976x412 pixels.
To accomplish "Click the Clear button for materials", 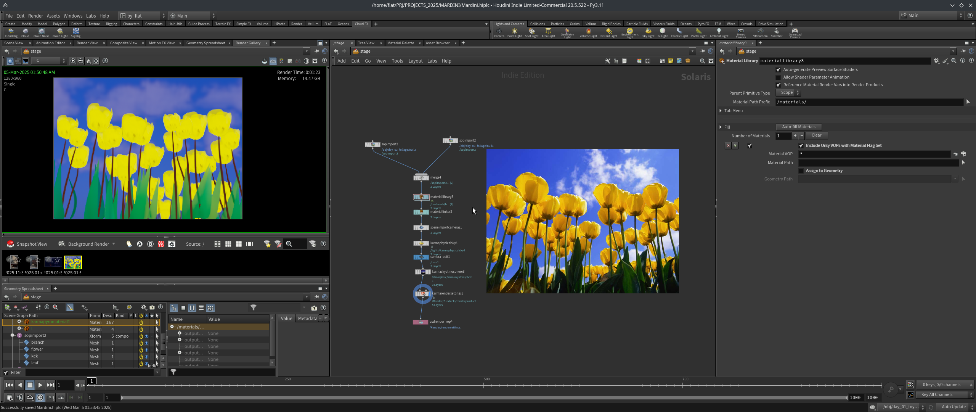I will point(816,135).
